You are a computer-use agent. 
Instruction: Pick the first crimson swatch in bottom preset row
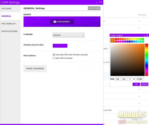tap(116, 41)
